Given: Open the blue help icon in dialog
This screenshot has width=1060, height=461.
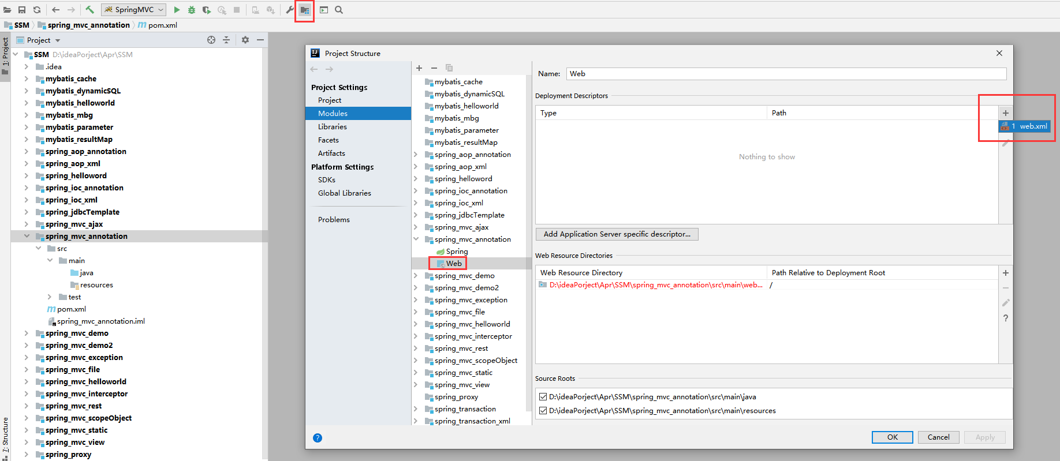Looking at the screenshot, I should (x=318, y=438).
